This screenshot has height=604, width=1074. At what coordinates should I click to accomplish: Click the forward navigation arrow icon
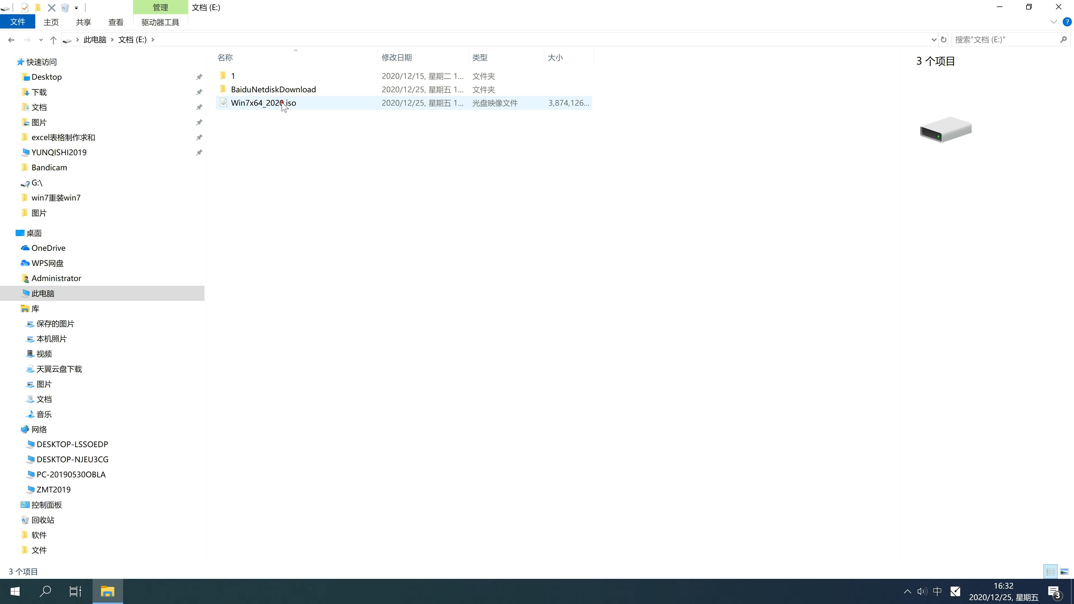click(x=27, y=39)
